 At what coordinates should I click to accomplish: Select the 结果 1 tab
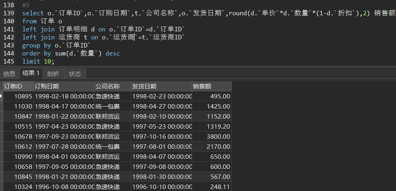click(x=31, y=73)
